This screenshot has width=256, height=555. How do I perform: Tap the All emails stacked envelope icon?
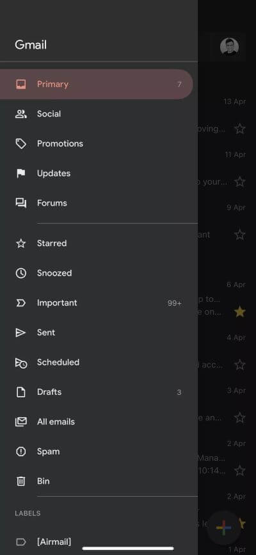point(21,422)
